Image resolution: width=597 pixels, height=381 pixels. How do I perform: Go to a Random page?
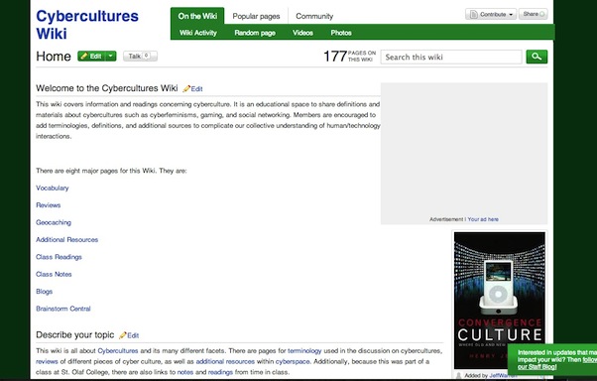click(x=255, y=33)
